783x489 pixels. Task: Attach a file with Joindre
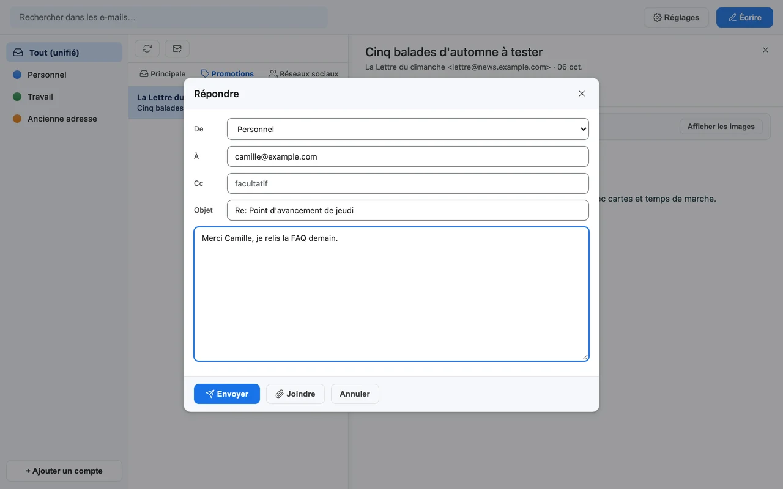pyautogui.click(x=295, y=394)
